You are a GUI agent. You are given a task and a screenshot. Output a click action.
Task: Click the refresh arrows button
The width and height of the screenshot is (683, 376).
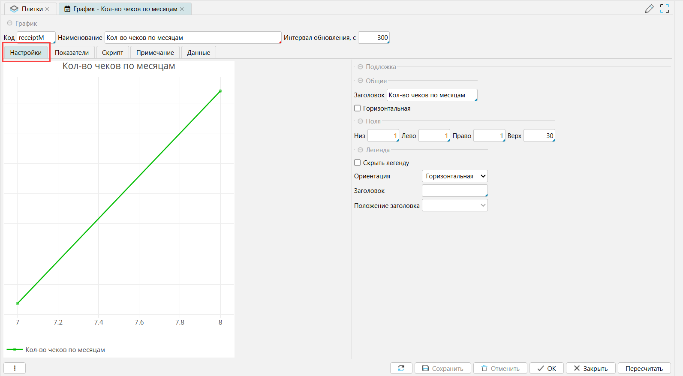coord(401,368)
